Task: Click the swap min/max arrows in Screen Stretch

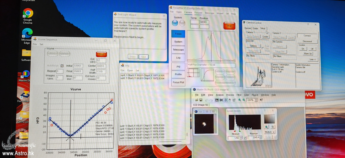Action: [245, 138]
